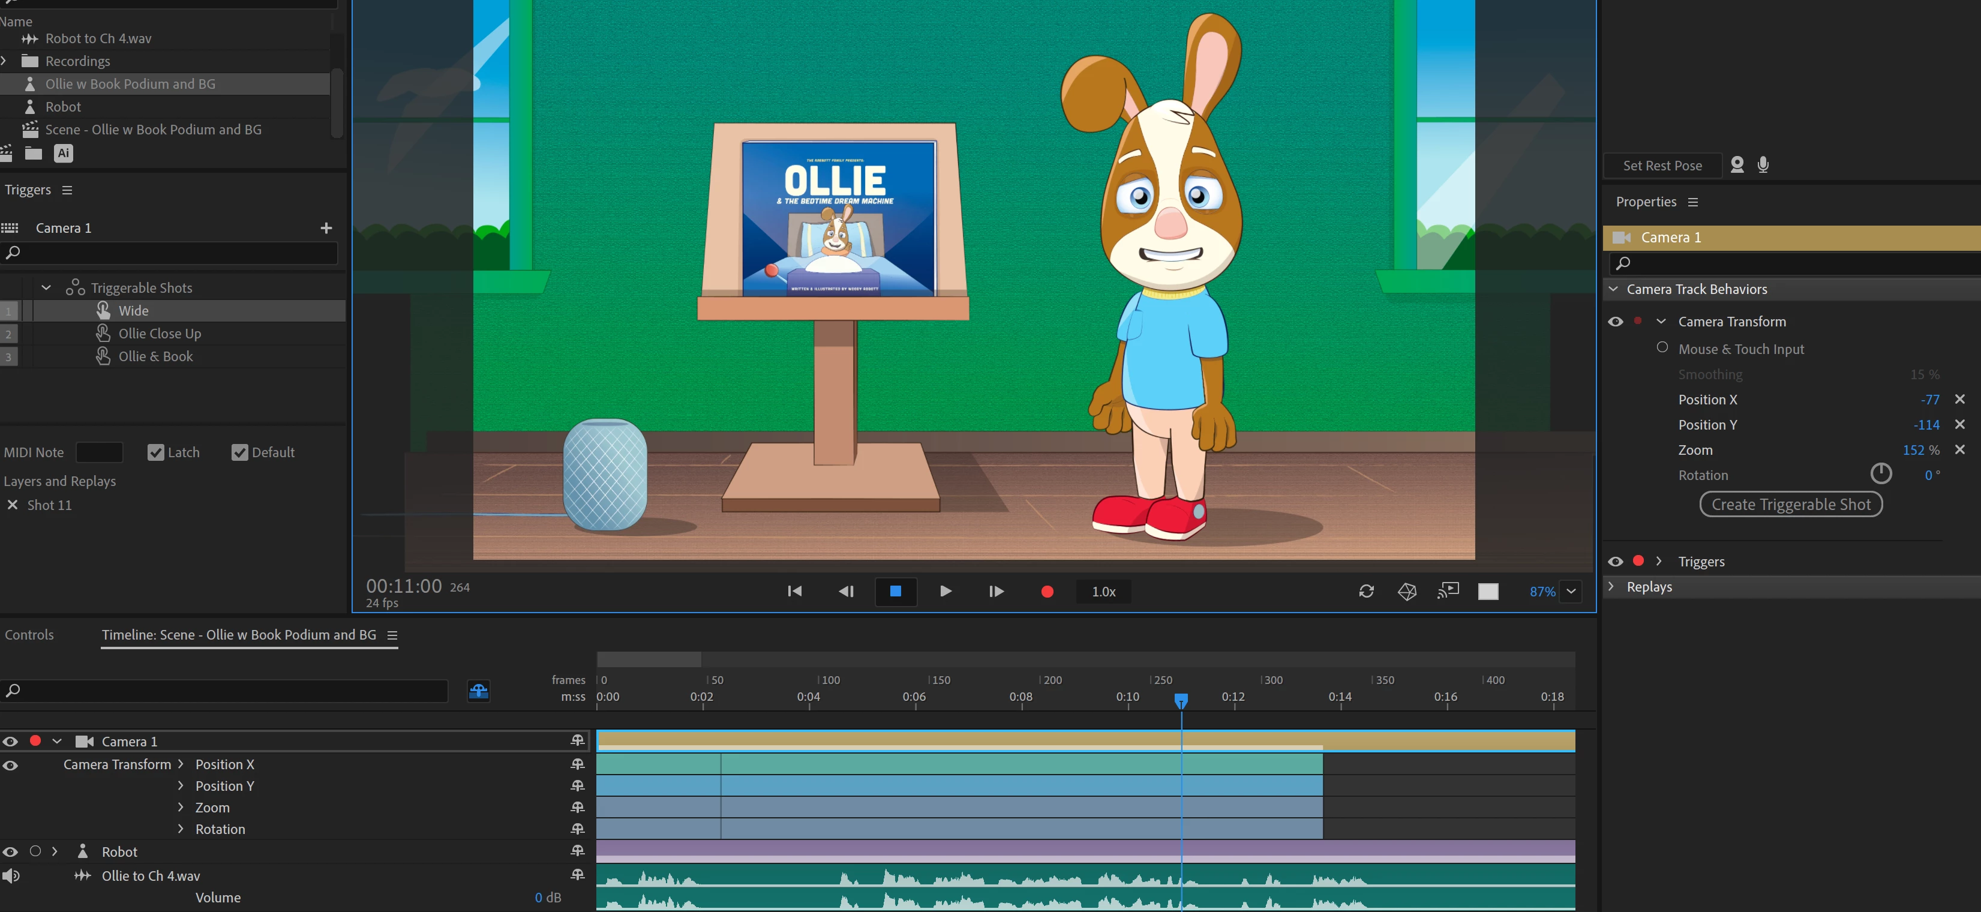Viewport: 1981px width, 912px height.
Task: Go to scene start button
Action: (x=794, y=592)
